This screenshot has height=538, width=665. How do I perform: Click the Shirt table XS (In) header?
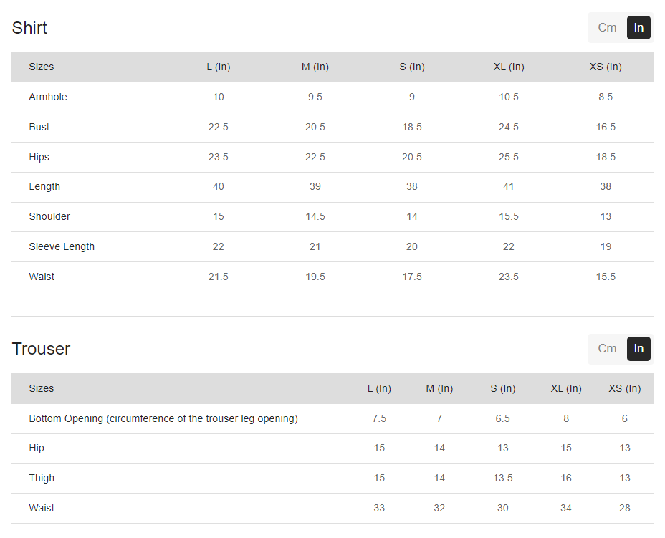606,67
